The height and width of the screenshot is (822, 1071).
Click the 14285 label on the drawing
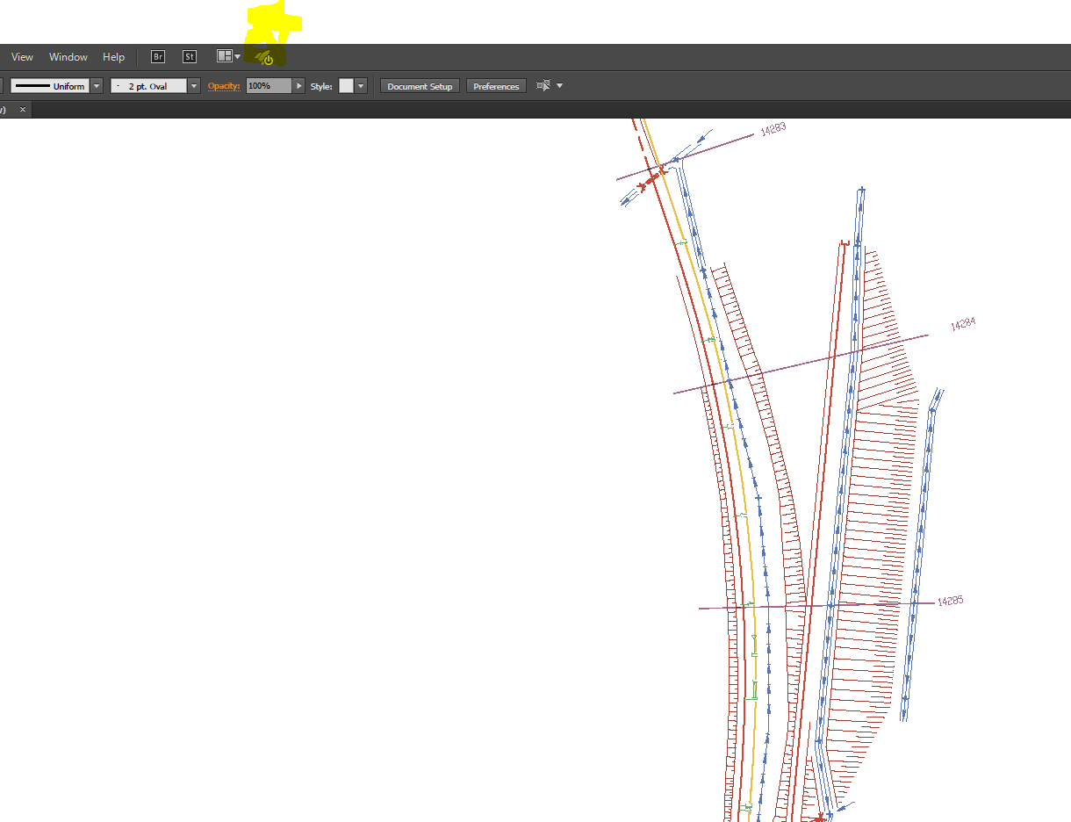[x=951, y=602]
